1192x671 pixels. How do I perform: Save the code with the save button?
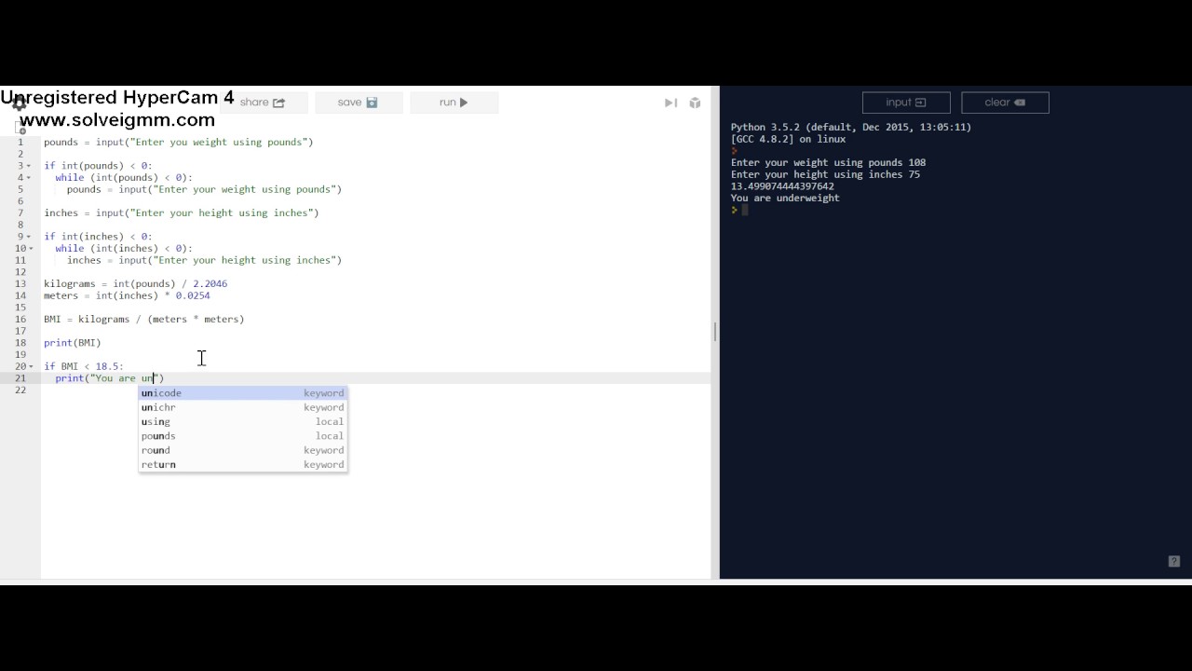click(x=359, y=103)
